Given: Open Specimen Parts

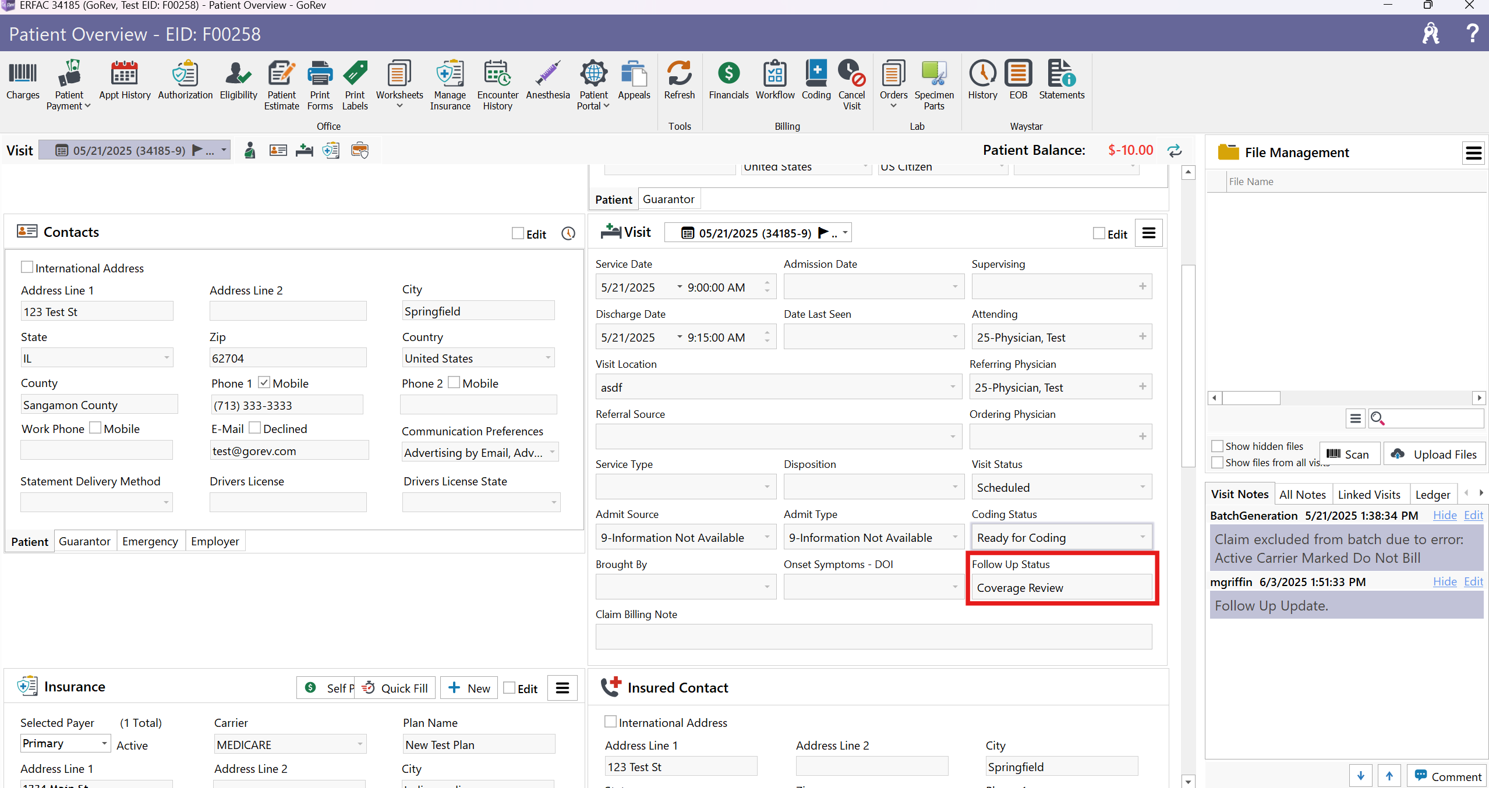Looking at the screenshot, I should [x=934, y=85].
